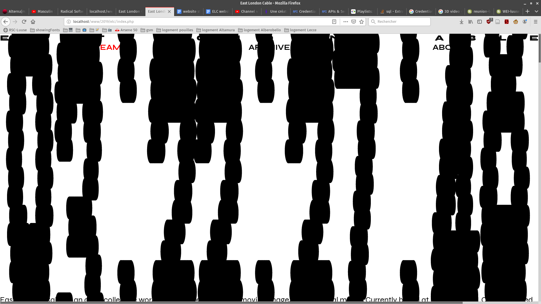Click the red STREAM navigation link
Viewport: 541px width, 304px height.
coord(110,48)
